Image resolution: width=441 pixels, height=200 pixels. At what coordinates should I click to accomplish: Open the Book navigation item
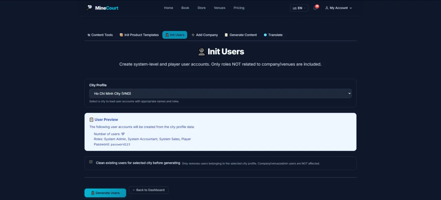pyautogui.click(x=185, y=8)
